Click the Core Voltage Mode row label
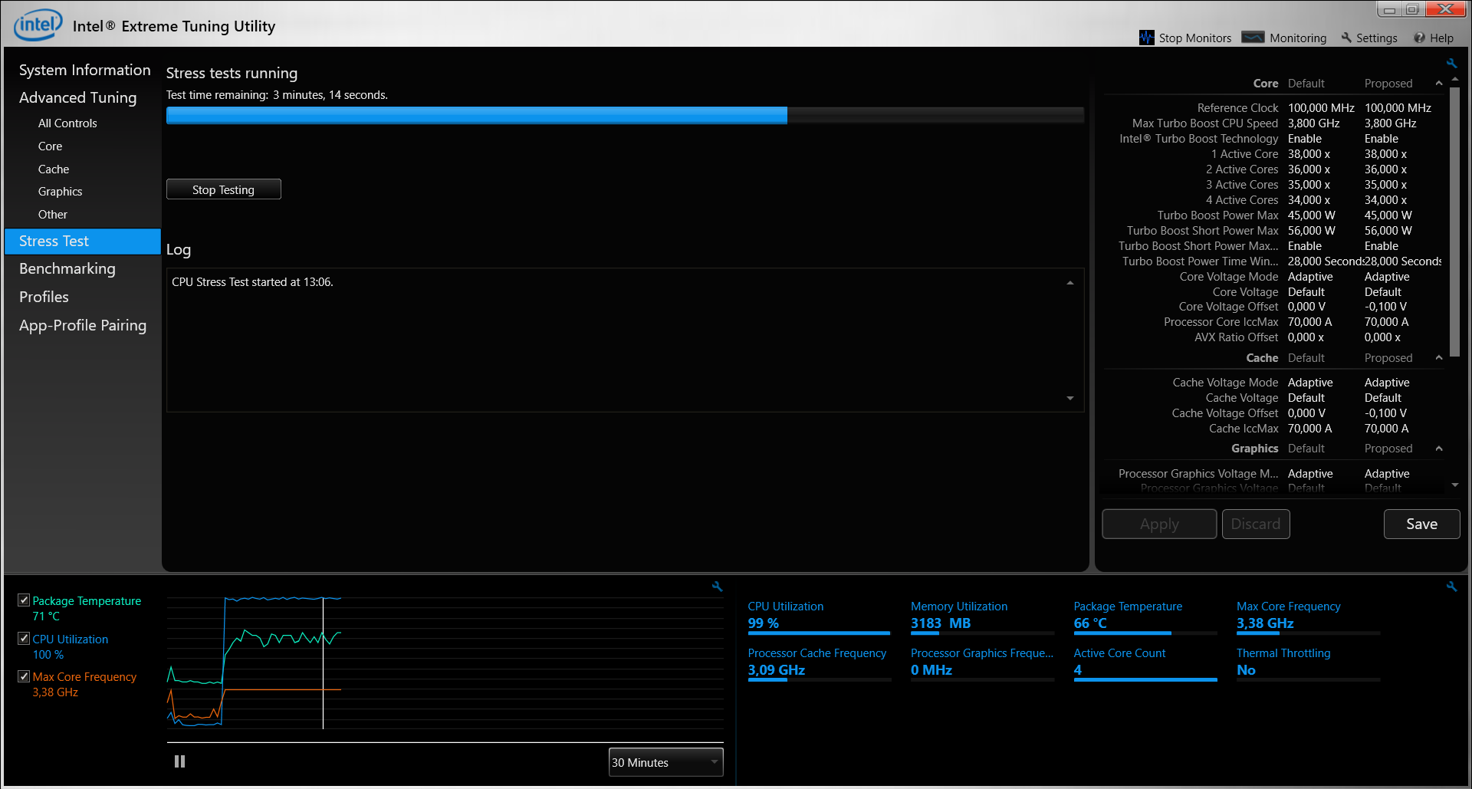 pos(1228,277)
